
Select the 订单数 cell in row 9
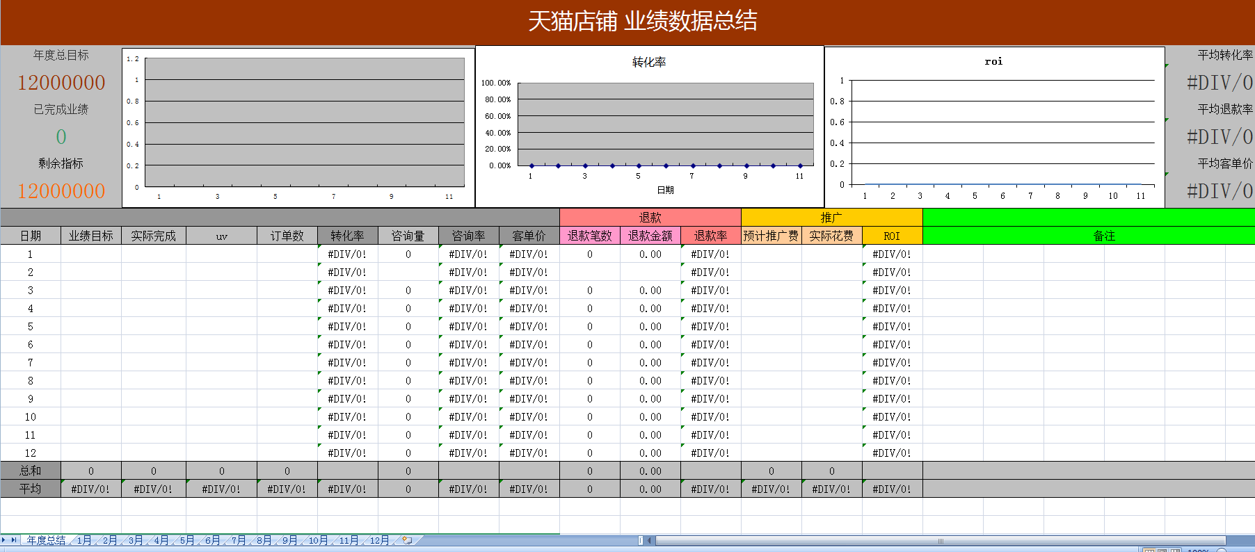coord(287,398)
